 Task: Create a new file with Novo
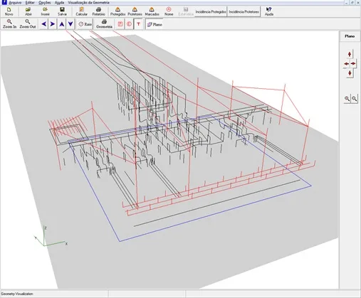click(9, 11)
